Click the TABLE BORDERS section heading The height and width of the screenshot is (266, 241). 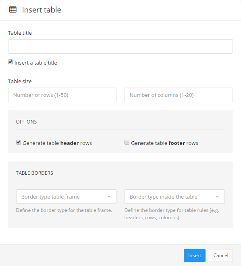click(x=34, y=173)
